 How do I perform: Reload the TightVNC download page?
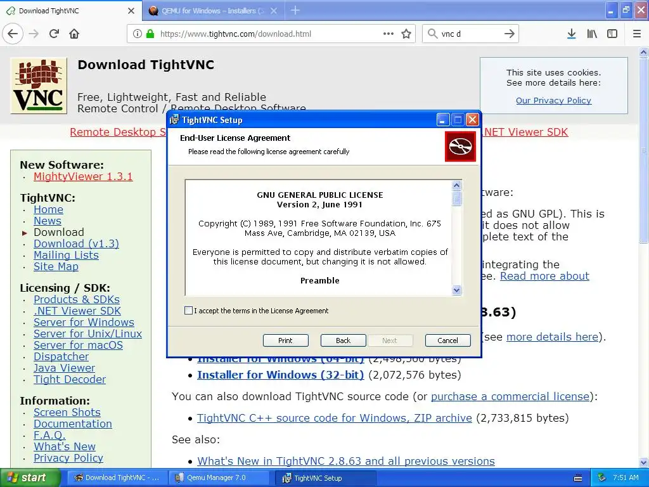55,34
